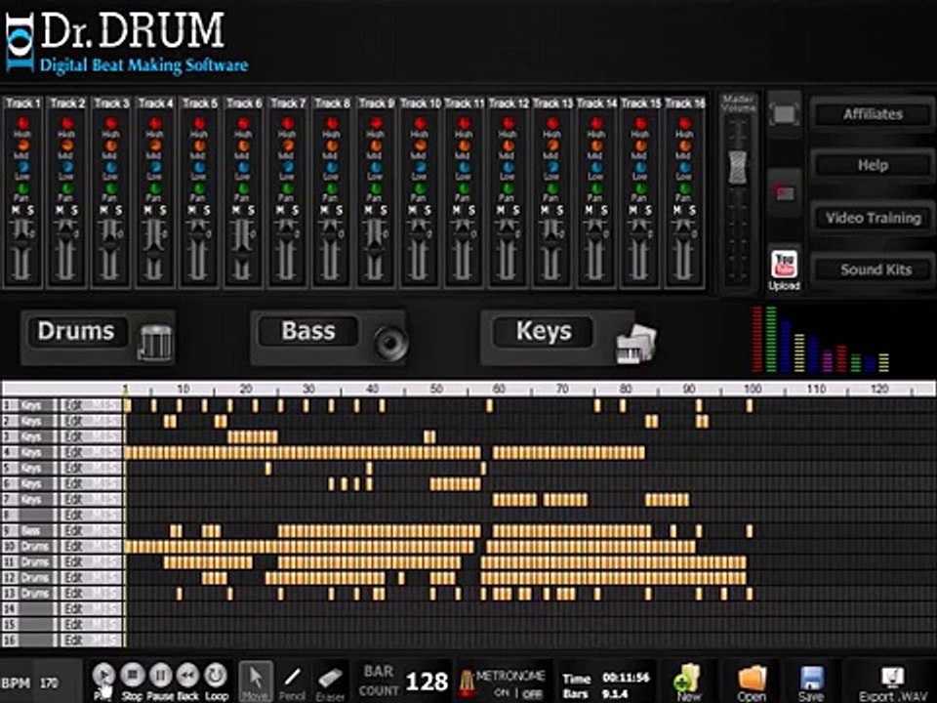
Task: Mute Track 9 in the mixer
Action: point(368,211)
